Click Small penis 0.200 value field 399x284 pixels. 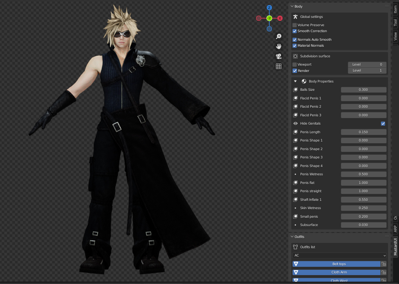pyautogui.click(x=363, y=216)
